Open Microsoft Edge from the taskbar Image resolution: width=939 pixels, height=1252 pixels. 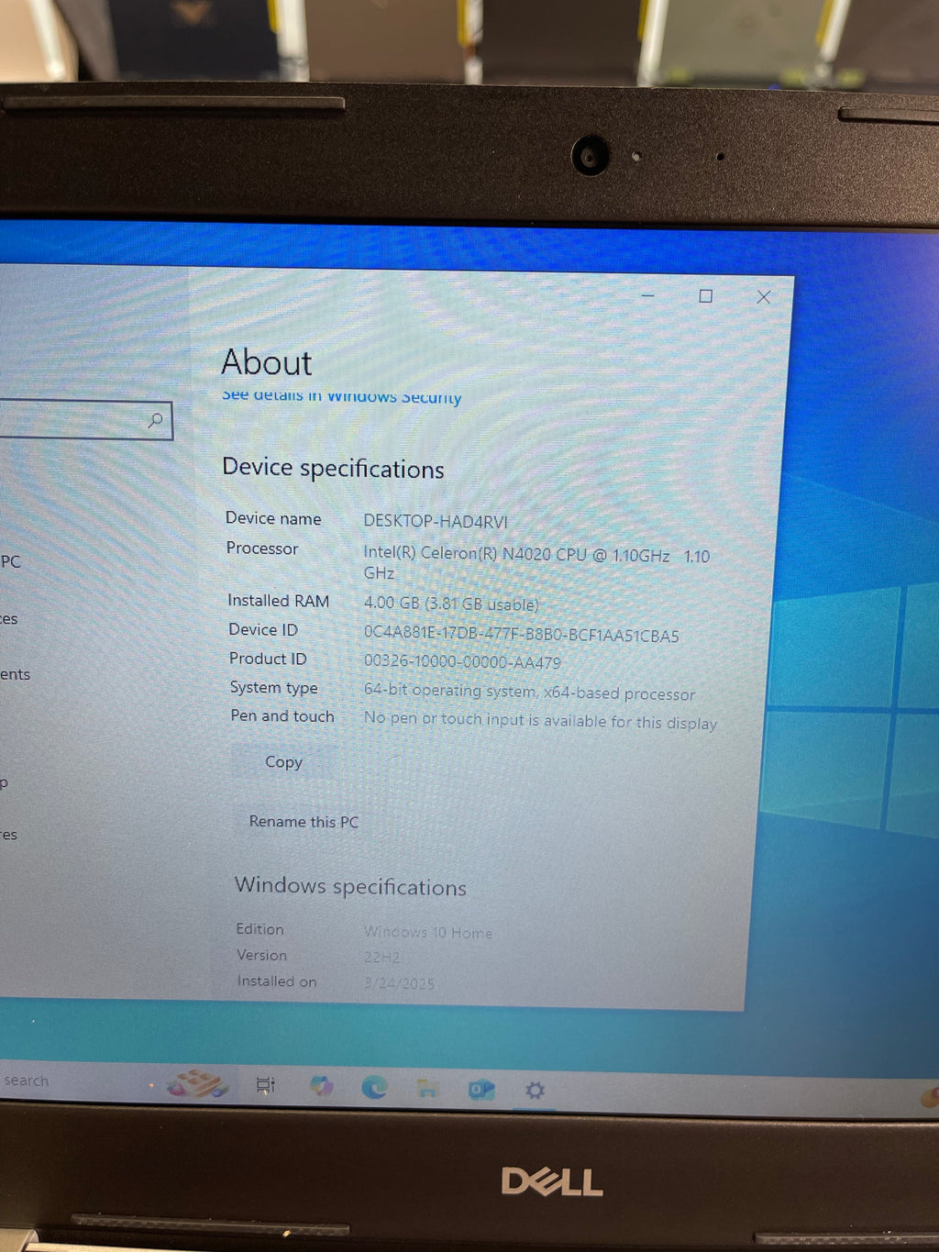374,1088
